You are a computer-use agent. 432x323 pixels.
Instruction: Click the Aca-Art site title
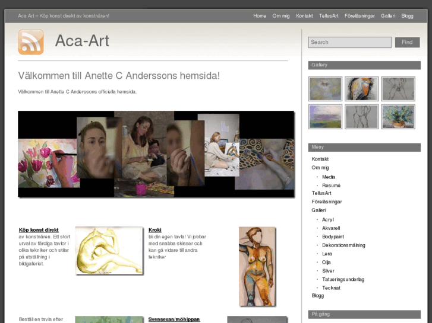point(82,41)
